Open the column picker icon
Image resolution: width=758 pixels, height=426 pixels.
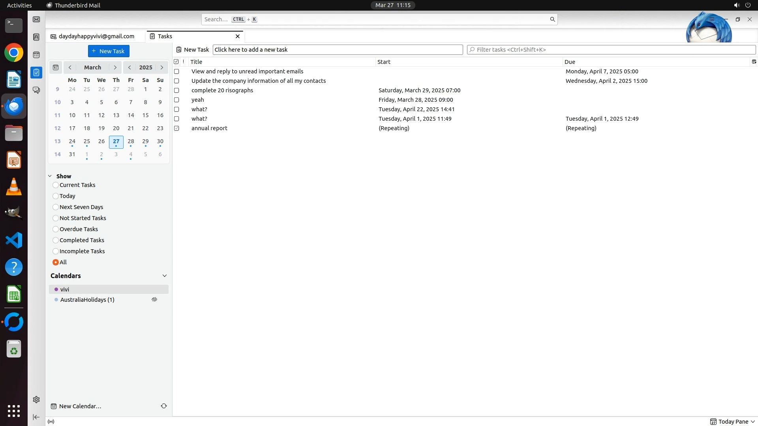point(754,62)
